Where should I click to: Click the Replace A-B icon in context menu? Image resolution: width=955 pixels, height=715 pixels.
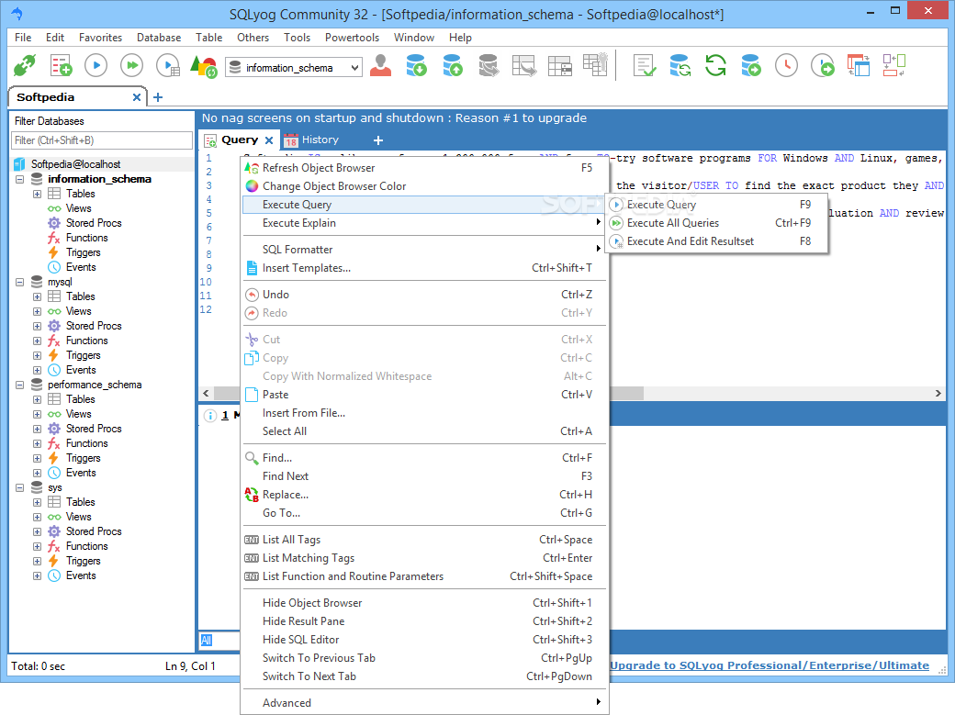pos(252,495)
